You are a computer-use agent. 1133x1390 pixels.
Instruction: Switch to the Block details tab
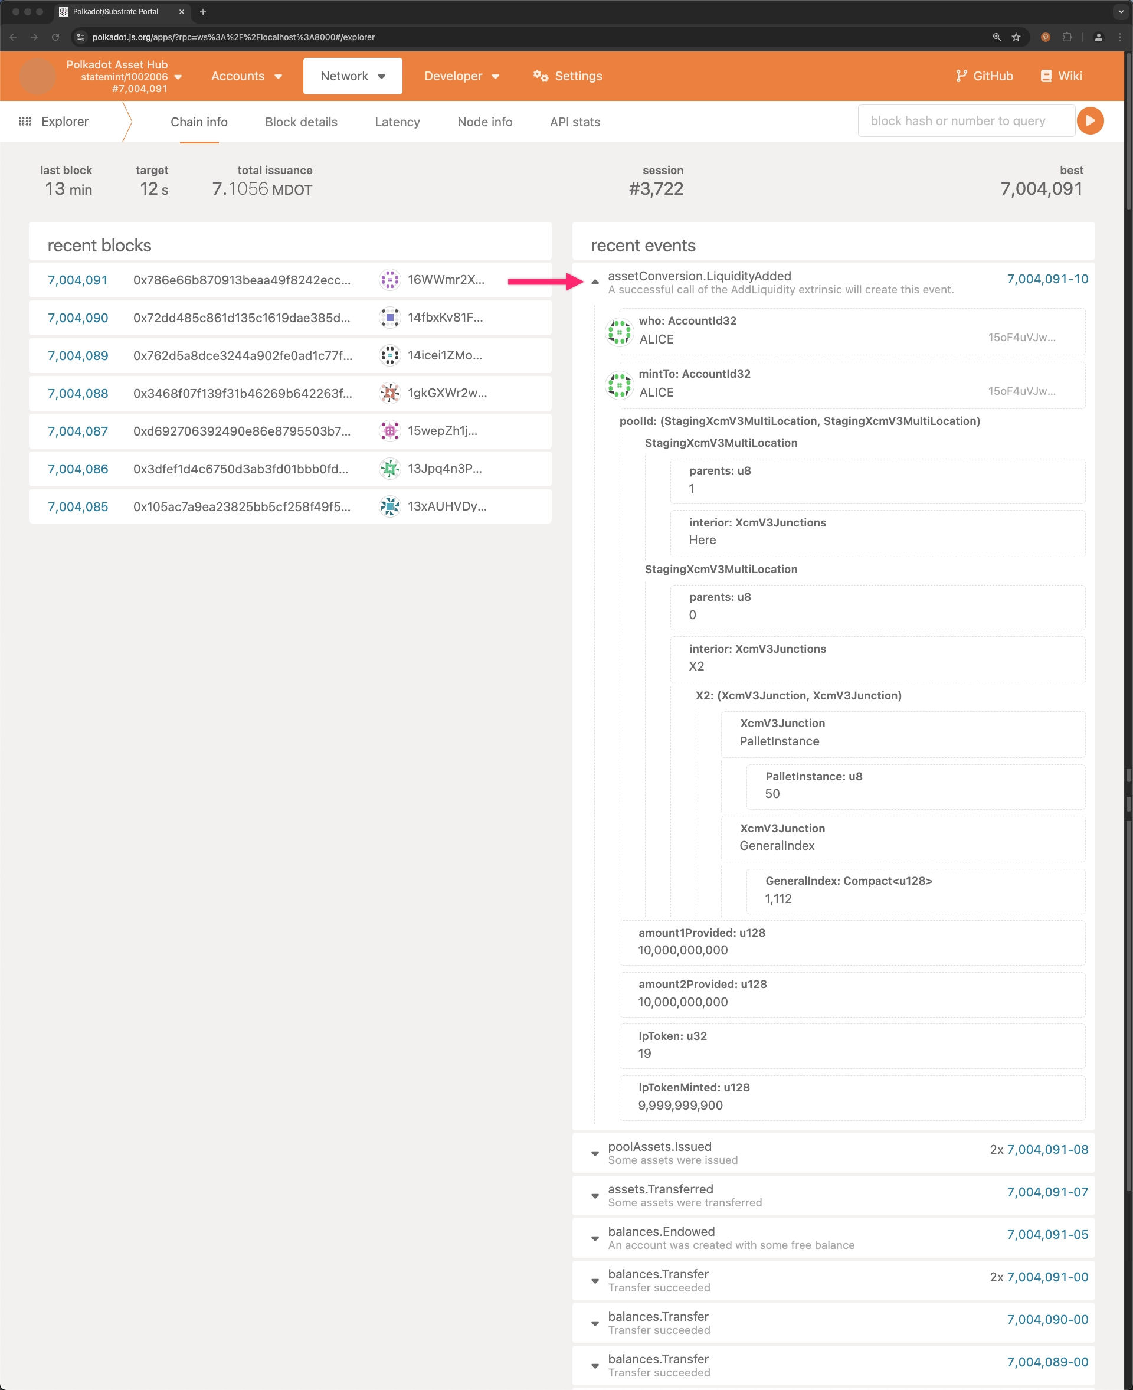(x=301, y=122)
